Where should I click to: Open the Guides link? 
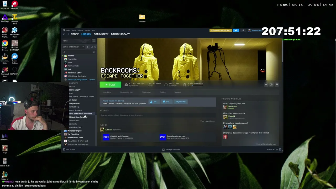click(163, 92)
